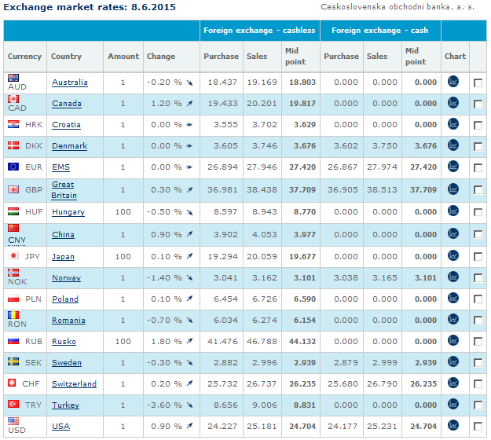Click the Change column header
The width and height of the screenshot is (491, 440).
(161, 57)
